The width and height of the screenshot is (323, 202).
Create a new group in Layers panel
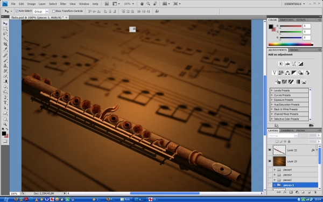pyautogui.click(x=303, y=192)
